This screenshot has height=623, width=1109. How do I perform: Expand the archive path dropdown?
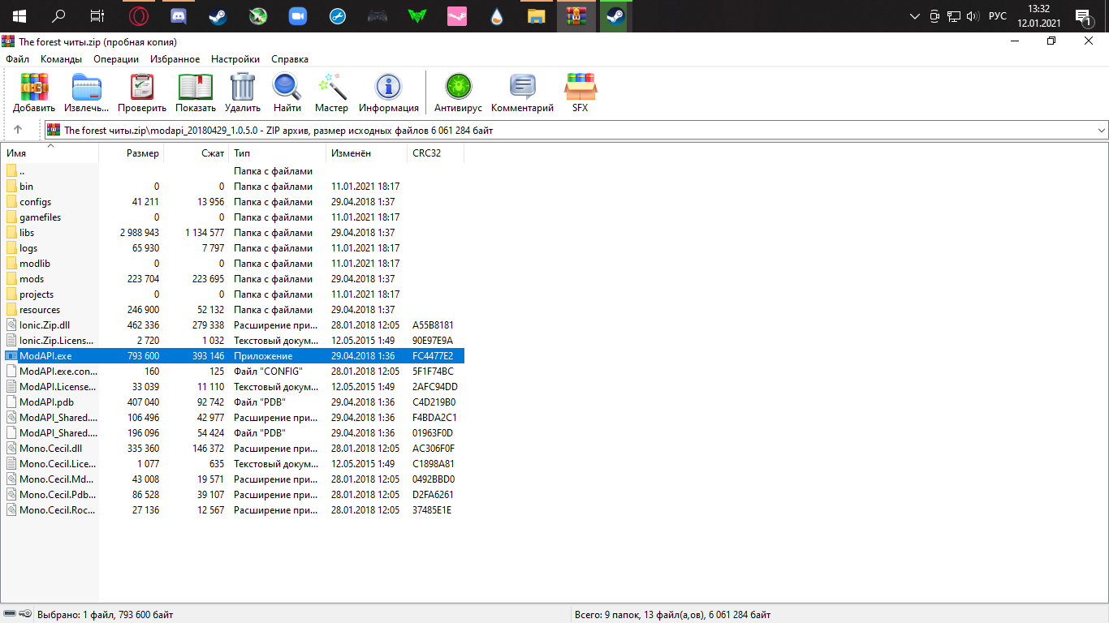[1101, 130]
